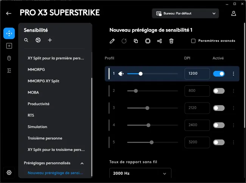Disable the profile 1 toggle
Viewport: 246px width, 183px height.
tap(219, 74)
